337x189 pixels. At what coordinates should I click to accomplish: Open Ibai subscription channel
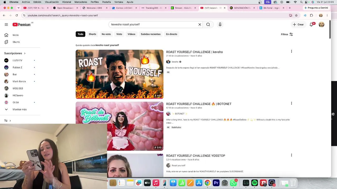coord(14,74)
